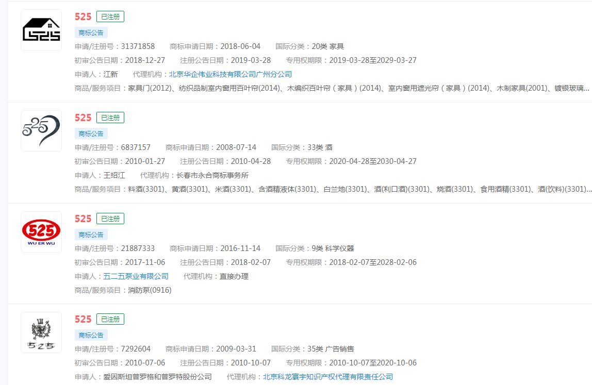Click goods list starting with 家具门(2012)
The image size is (592, 385).
pos(358,88)
